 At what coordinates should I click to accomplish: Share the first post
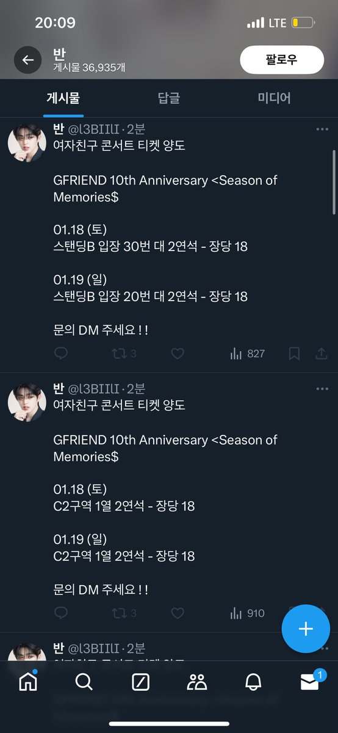click(321, 353)
